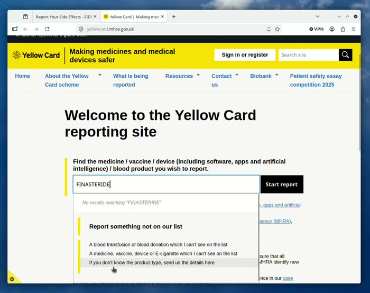The height and width of the screenshot is (293, 370).
Task: Expand the Biobank dropdown menu
Action: [277, 75]
